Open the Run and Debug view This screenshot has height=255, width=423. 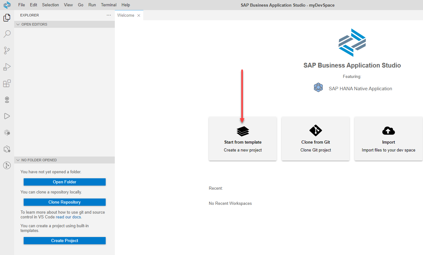pos(7,67)
